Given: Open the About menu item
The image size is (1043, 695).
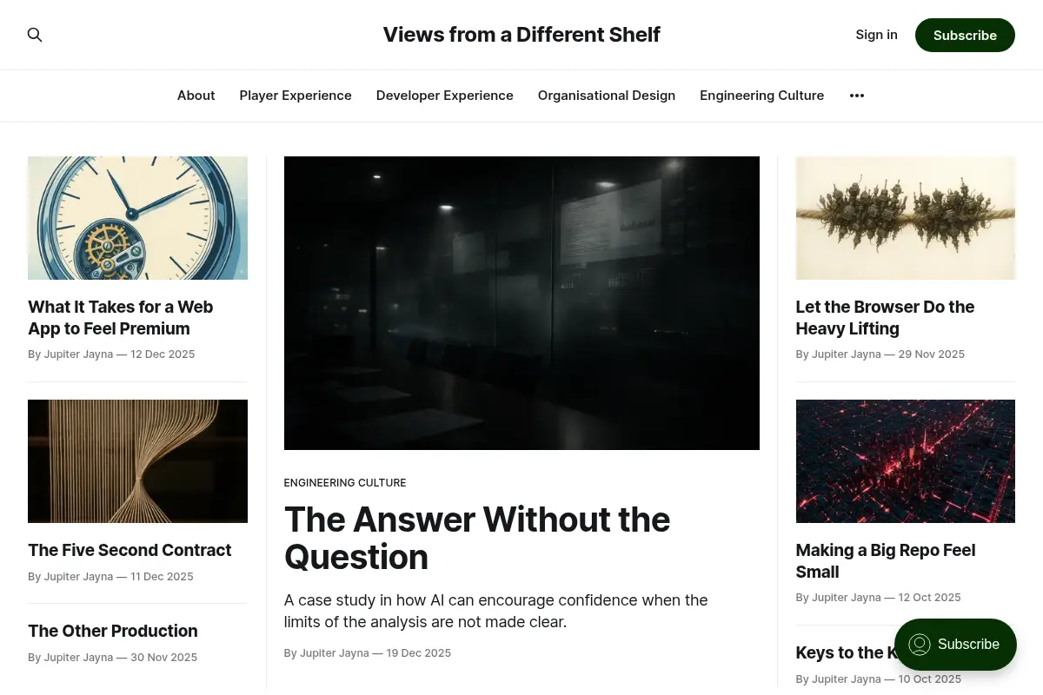Looking at the screenshot, I should click(x=196, y=96).
